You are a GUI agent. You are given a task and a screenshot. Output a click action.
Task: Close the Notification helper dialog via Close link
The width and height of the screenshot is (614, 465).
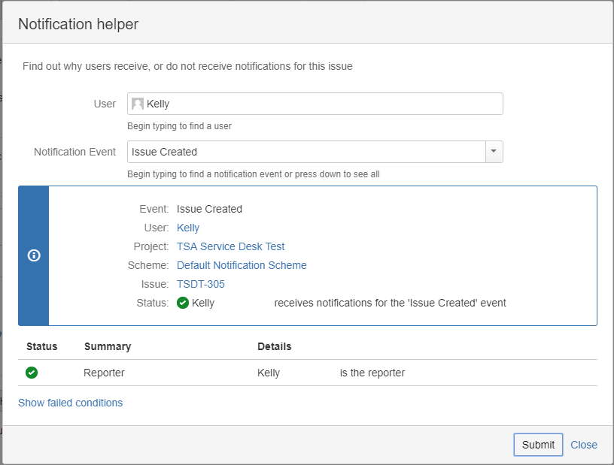click(x=584, y=445)
